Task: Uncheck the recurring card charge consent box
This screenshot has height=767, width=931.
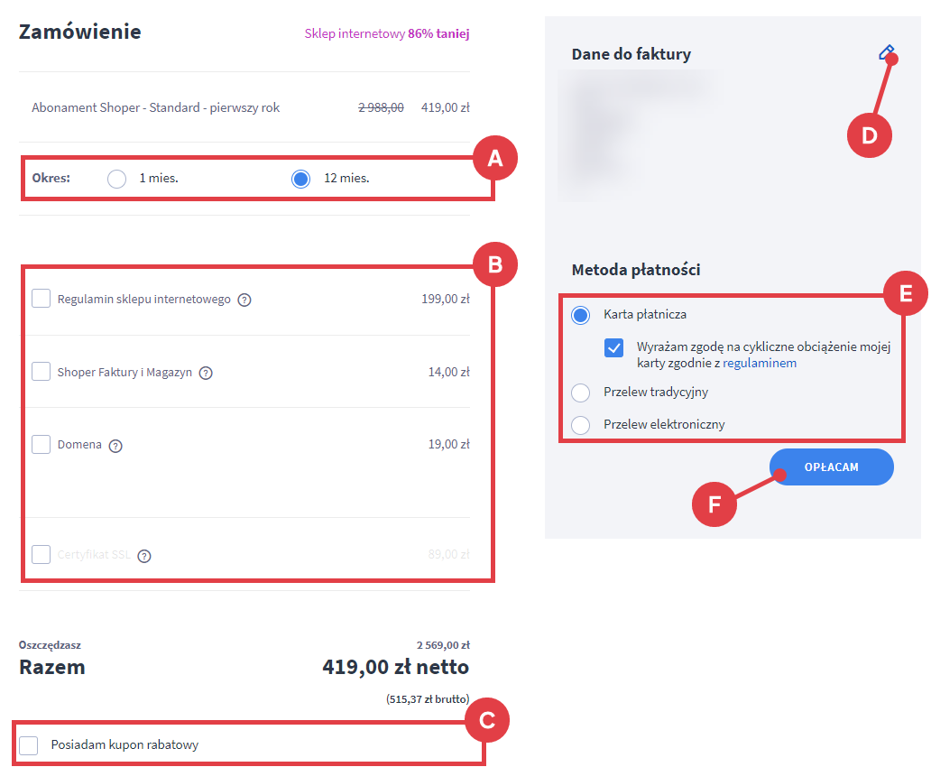Action: point(614,347)
